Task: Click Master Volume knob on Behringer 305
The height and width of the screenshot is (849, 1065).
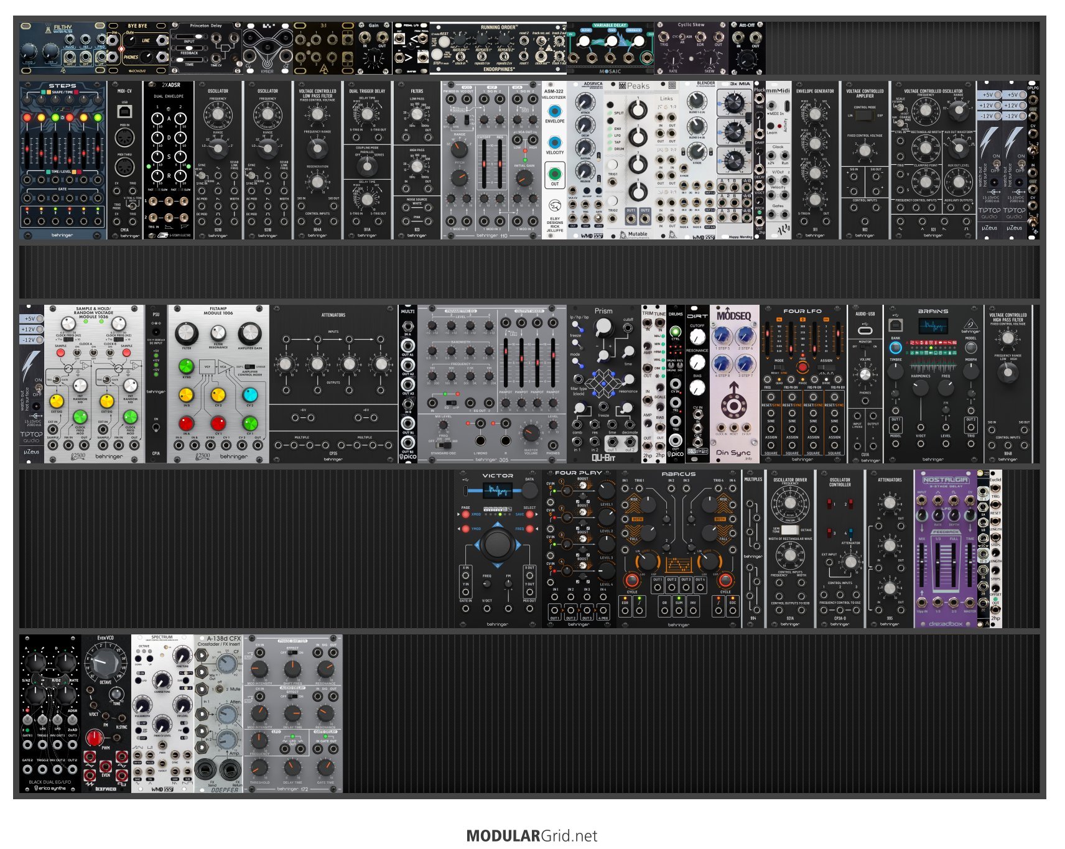Action: 531,432
